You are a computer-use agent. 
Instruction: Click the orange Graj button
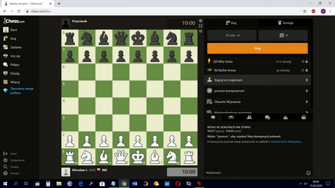[x=257, y=48]
